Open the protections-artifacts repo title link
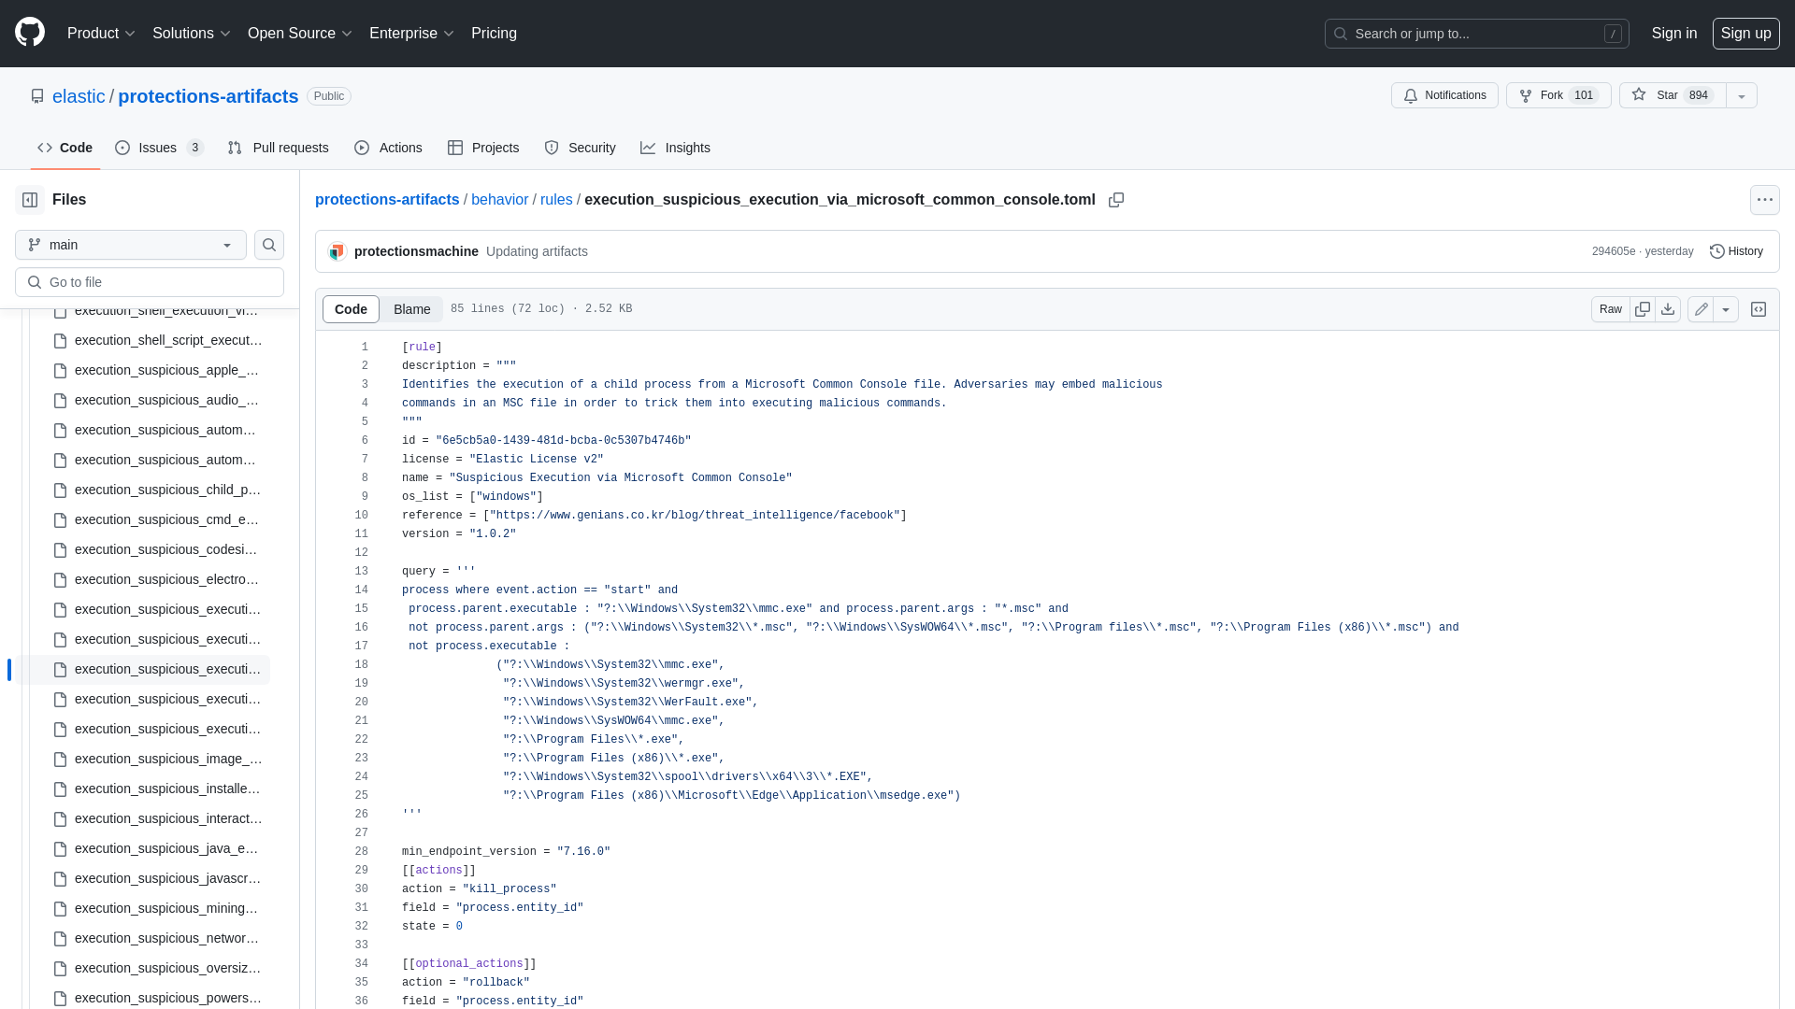Image resolution: width=1795 pixels, height=1009 pixels. [x=208, y=96]
